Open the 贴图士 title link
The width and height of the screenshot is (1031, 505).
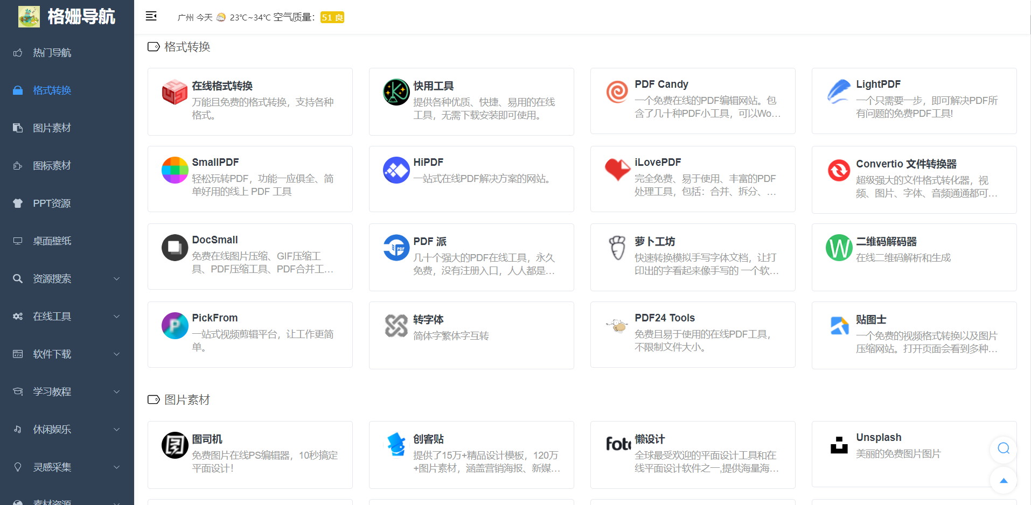coord(871,320)
